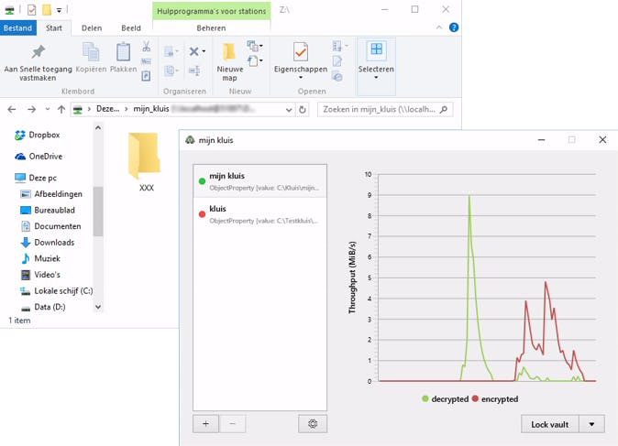Open recent locations dropdown chevron
The width and height of the screenshot is (618, 446).
(x=48, y=109)
